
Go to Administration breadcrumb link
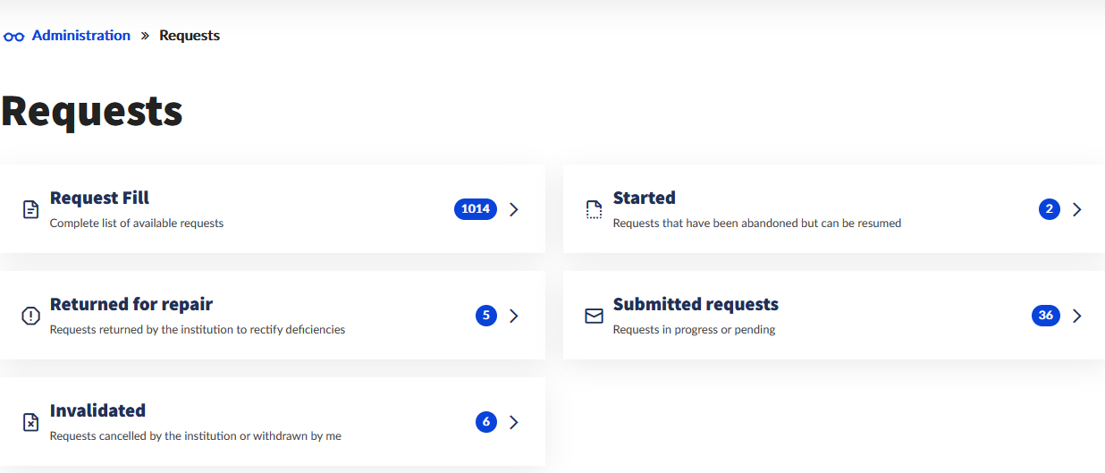click(x=81, y=36)
